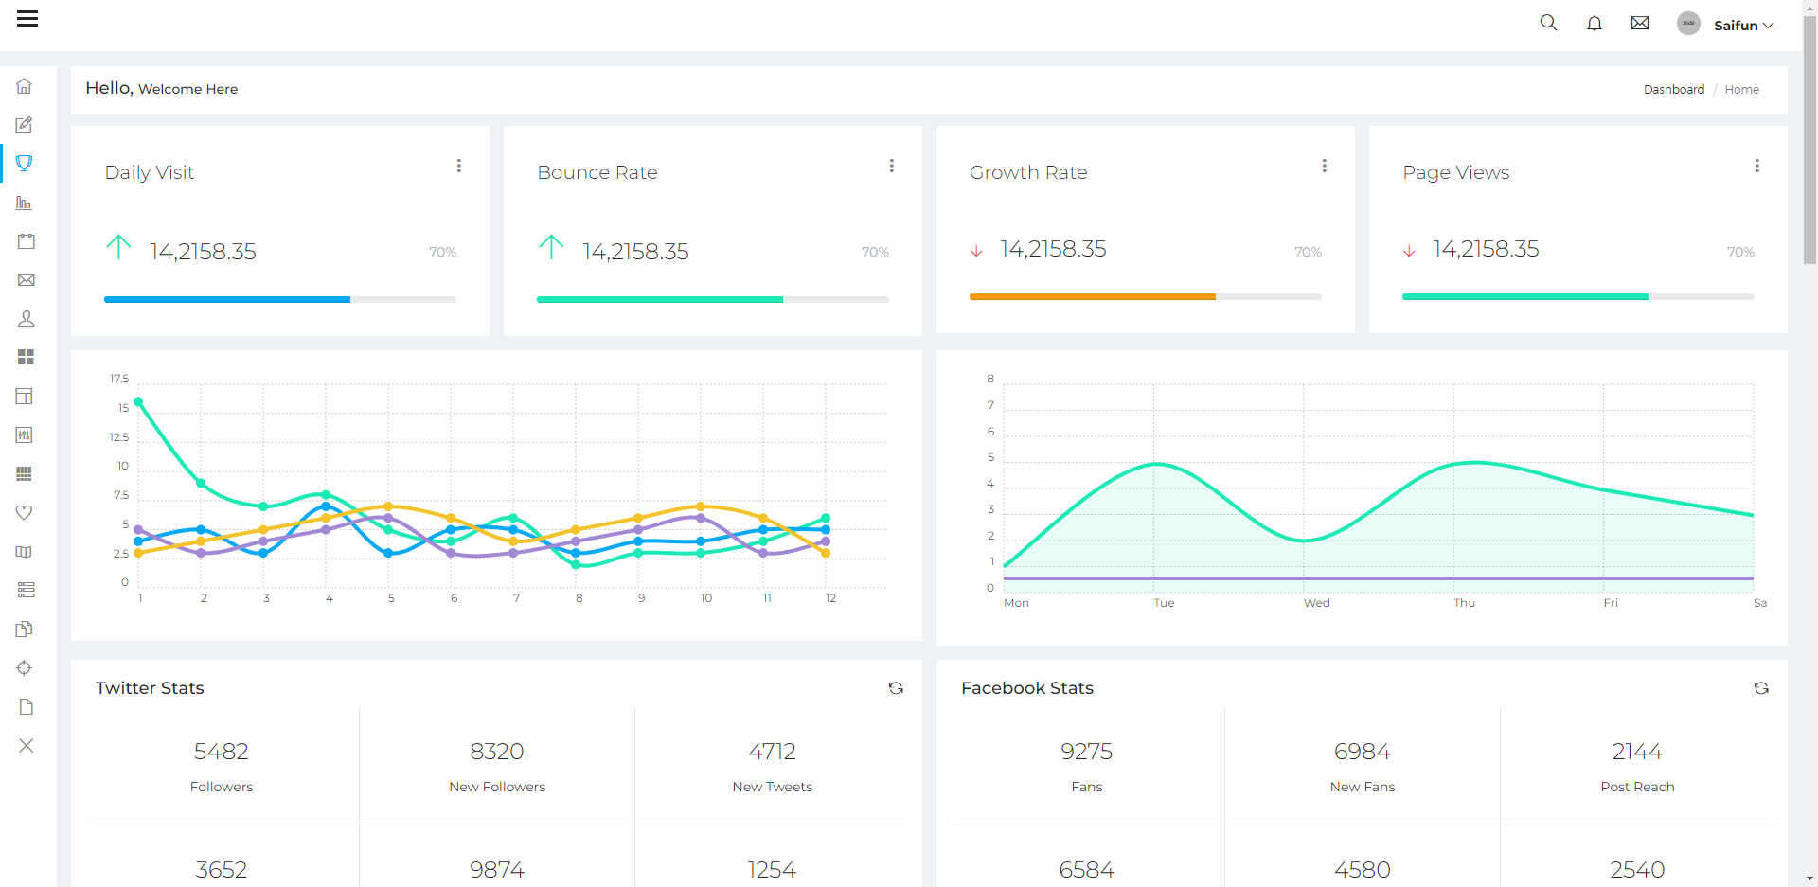Click the Dashboard breadcrumb link
This screenshot has height=887, width=1818.
1673,90
